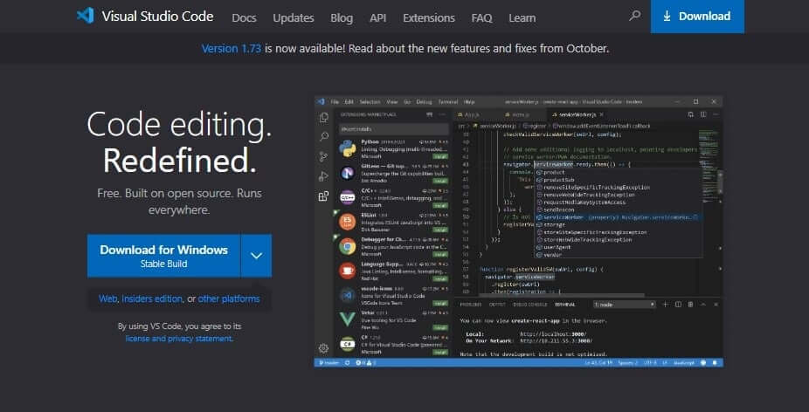This screenshot has width=809, height=412.
Task: Open license and privacy statement link
Action: coord(179,339)
